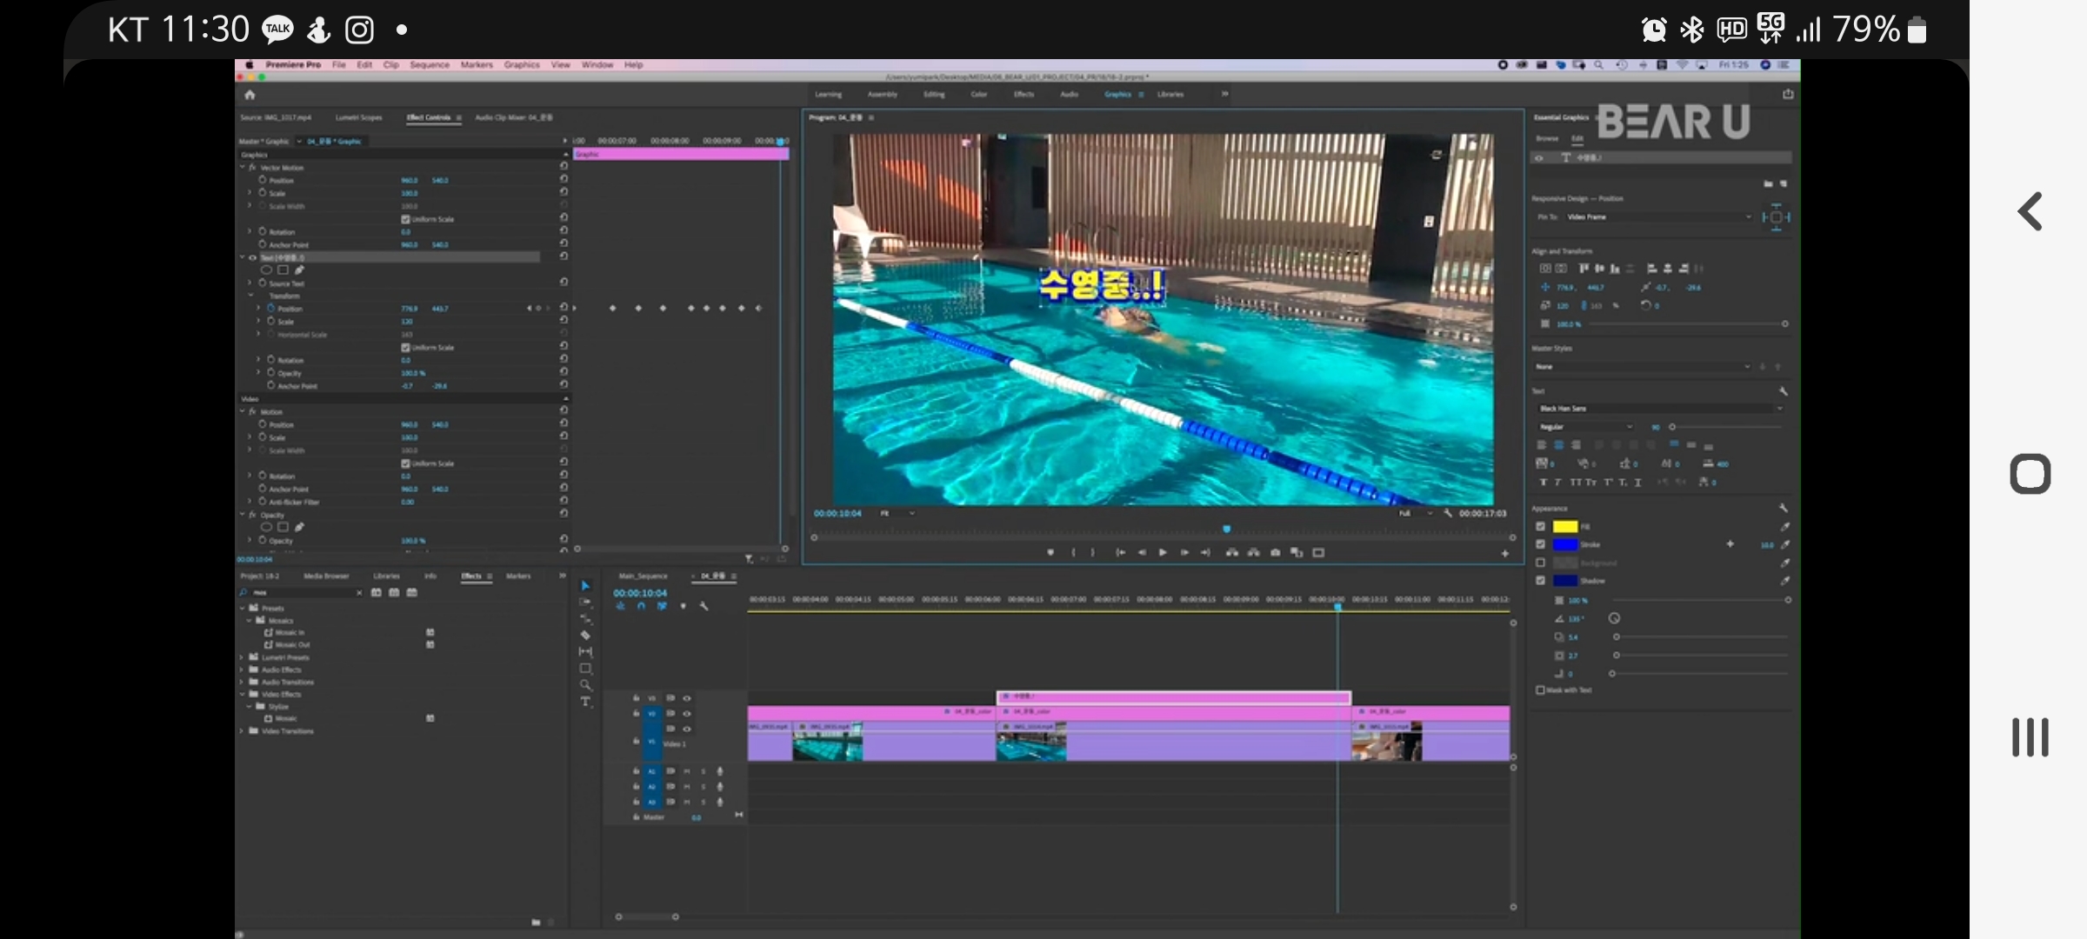Screen dimensions: 2087x939
Task: Select the Razor tool
Action: 585,636
